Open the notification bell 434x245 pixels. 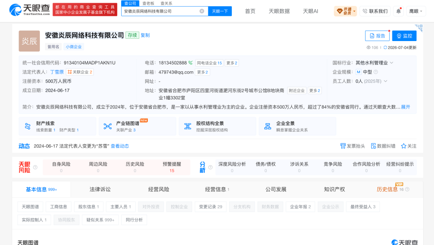(398, 11)
